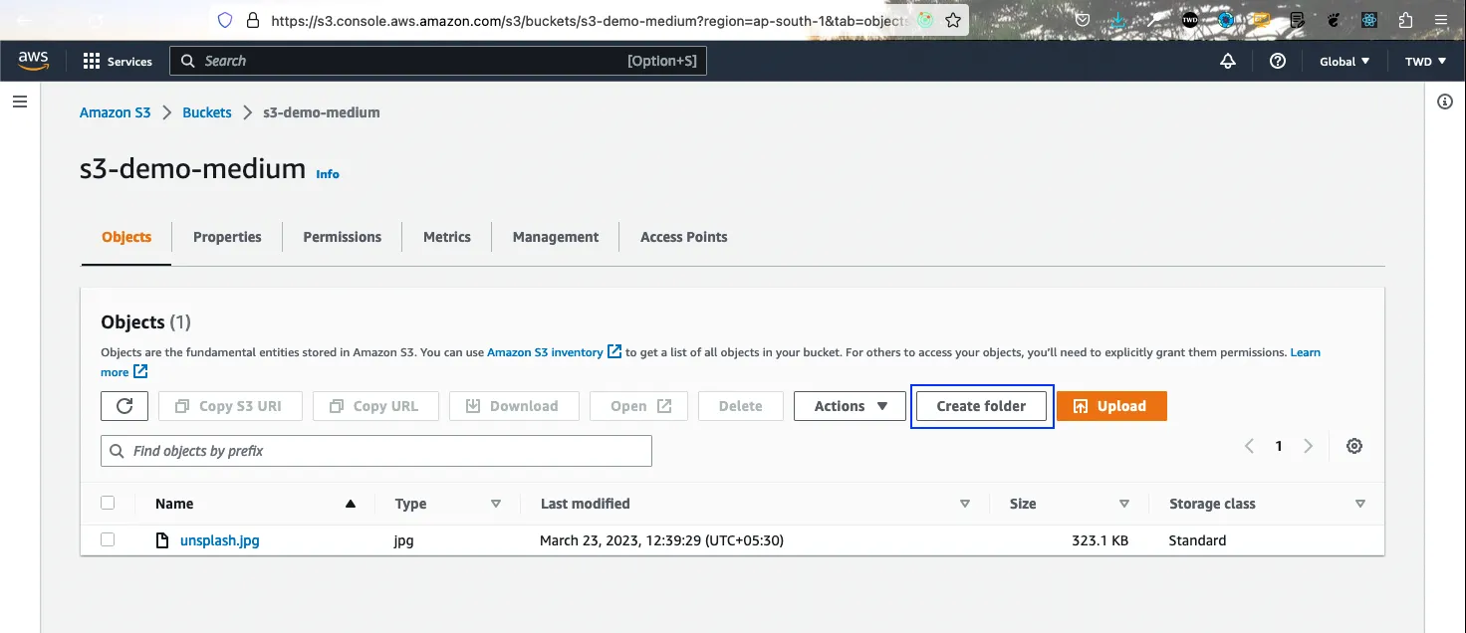Click the Copy URL button
This screenshot has height=633, width=1466.
coord(373,406)
